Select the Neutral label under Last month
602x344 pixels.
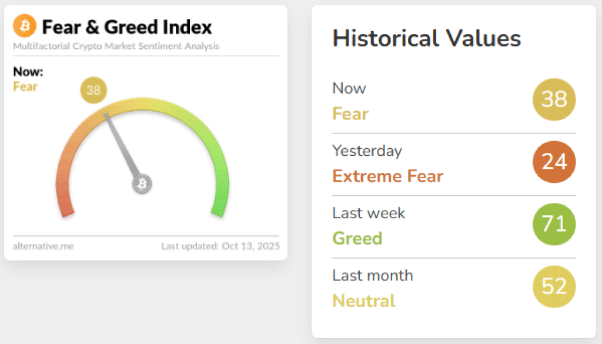(363, 300)
